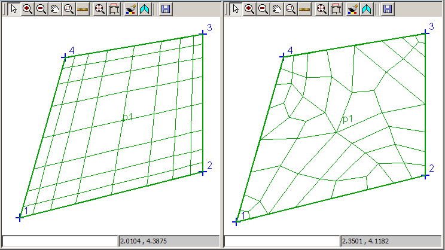Save the view with floppy icon, right window
This screenshot has width=445, height=250.
(388, 9)
